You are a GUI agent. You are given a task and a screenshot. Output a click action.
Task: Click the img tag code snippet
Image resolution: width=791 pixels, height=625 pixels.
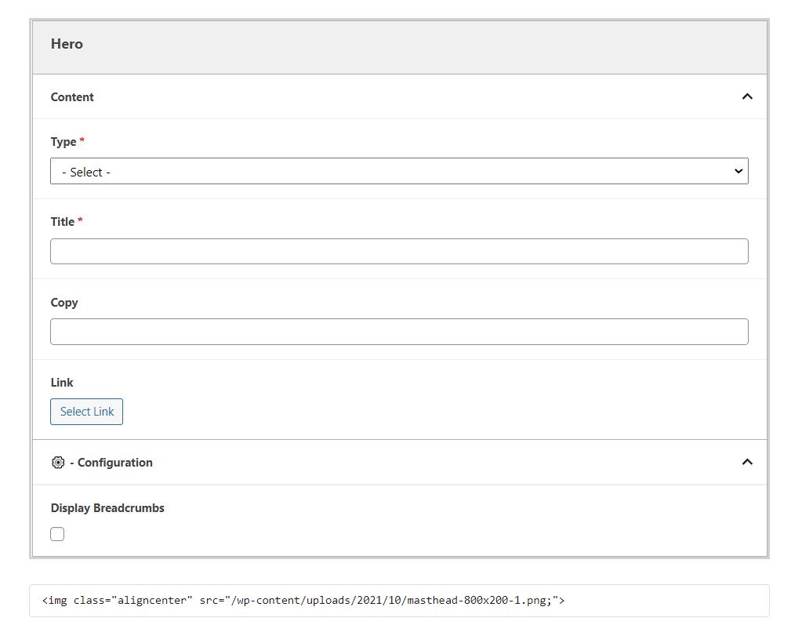(x=303, y=601)
